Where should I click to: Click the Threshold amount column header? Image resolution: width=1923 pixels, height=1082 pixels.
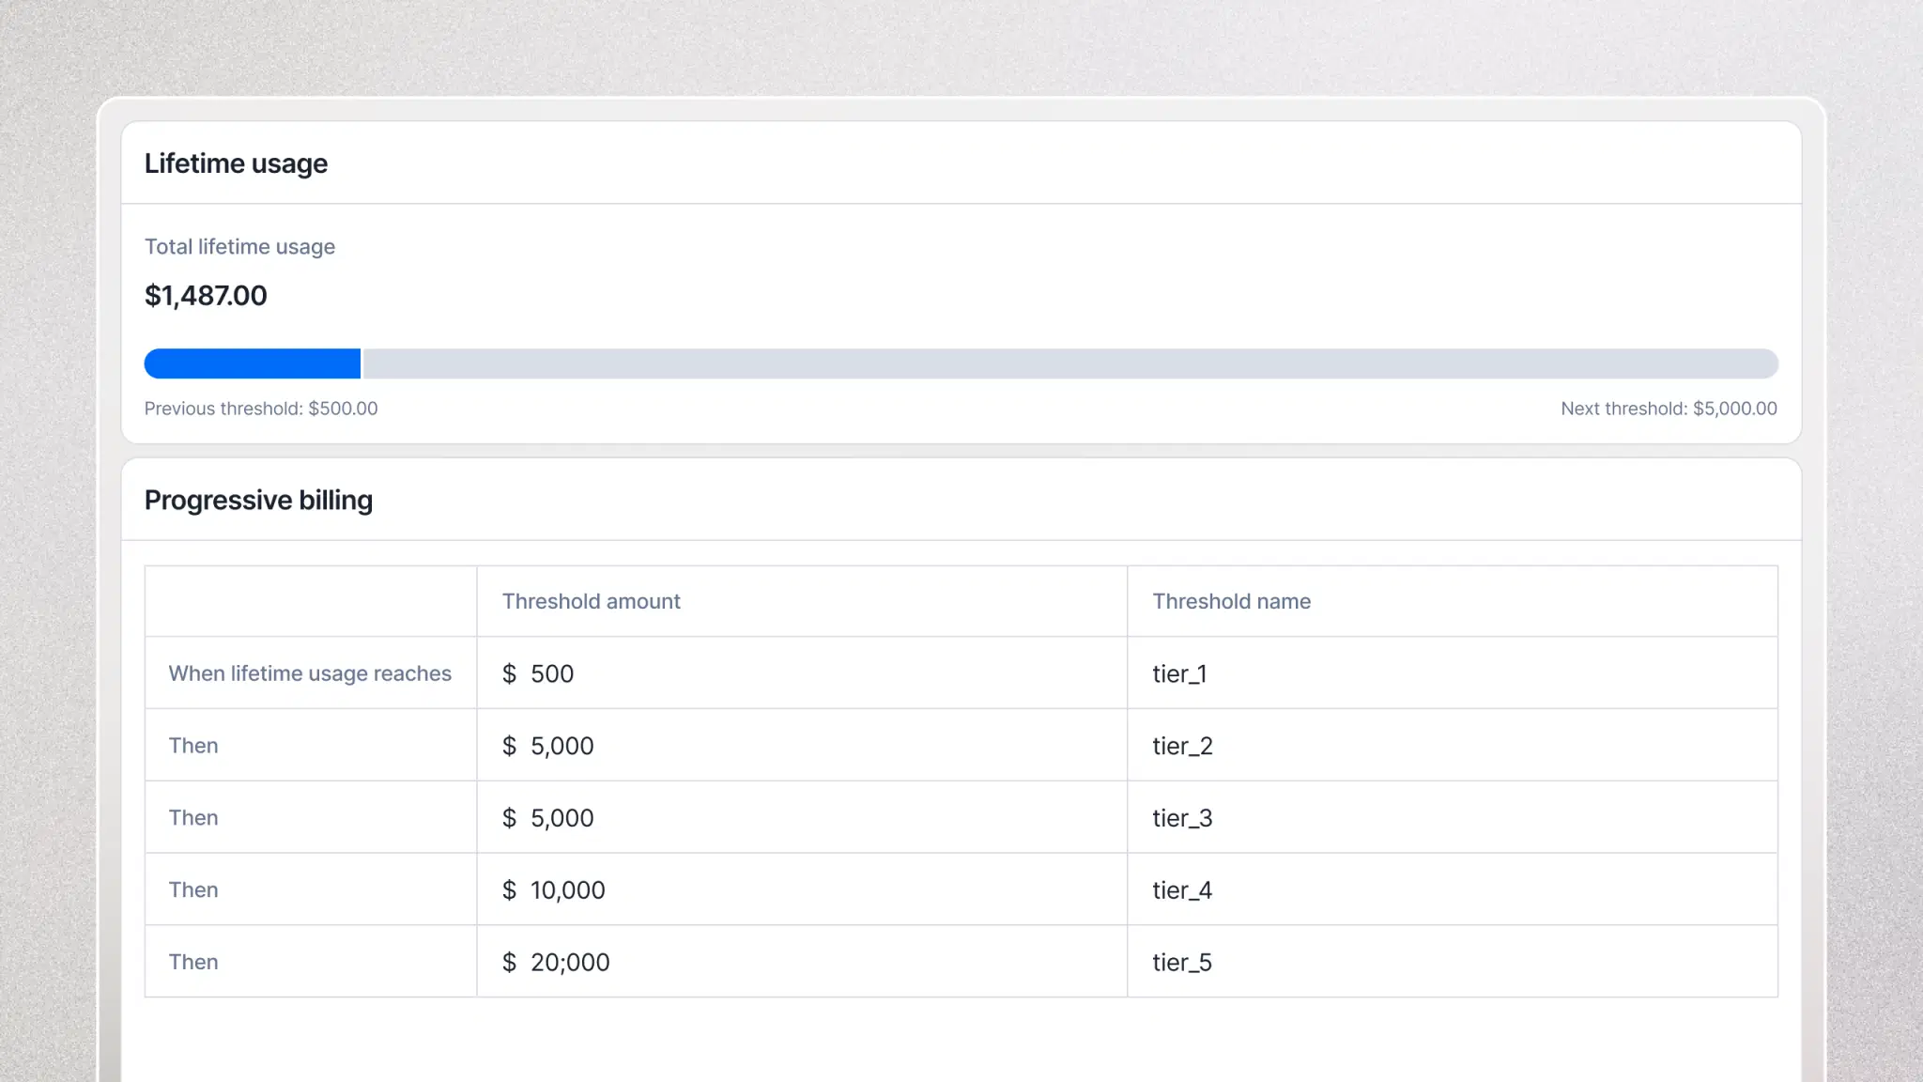pos(591,601)
